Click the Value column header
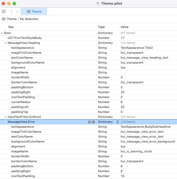This screenshot has height=179, width=177. [125, 27]
